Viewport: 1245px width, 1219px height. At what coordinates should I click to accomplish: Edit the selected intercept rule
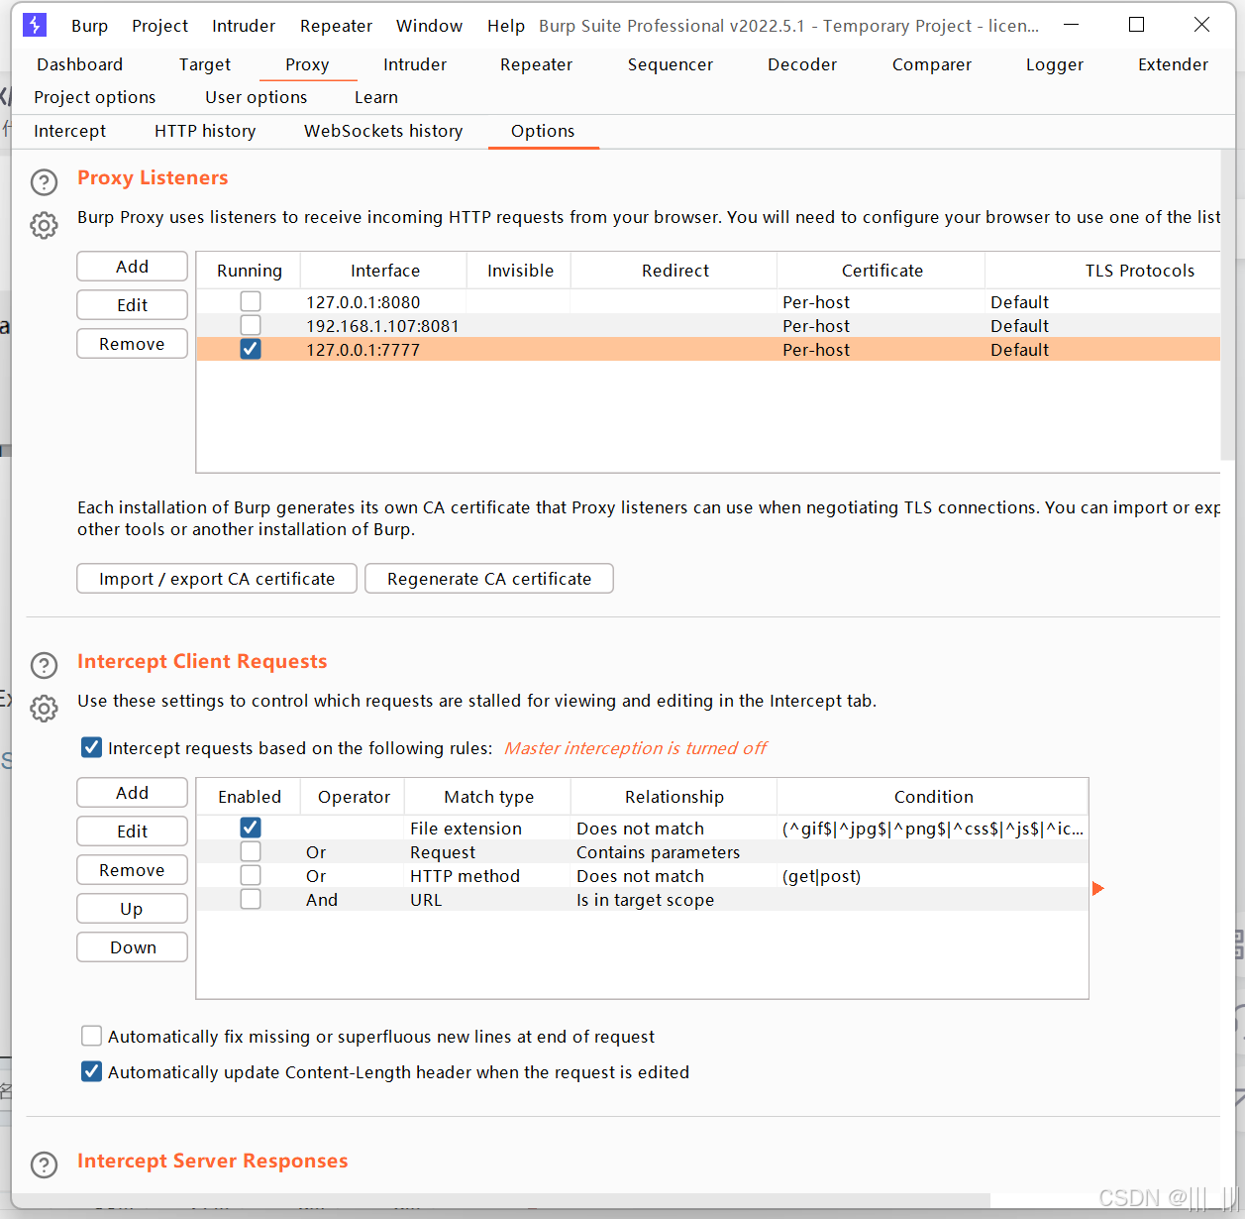click(x=132, y=831)
